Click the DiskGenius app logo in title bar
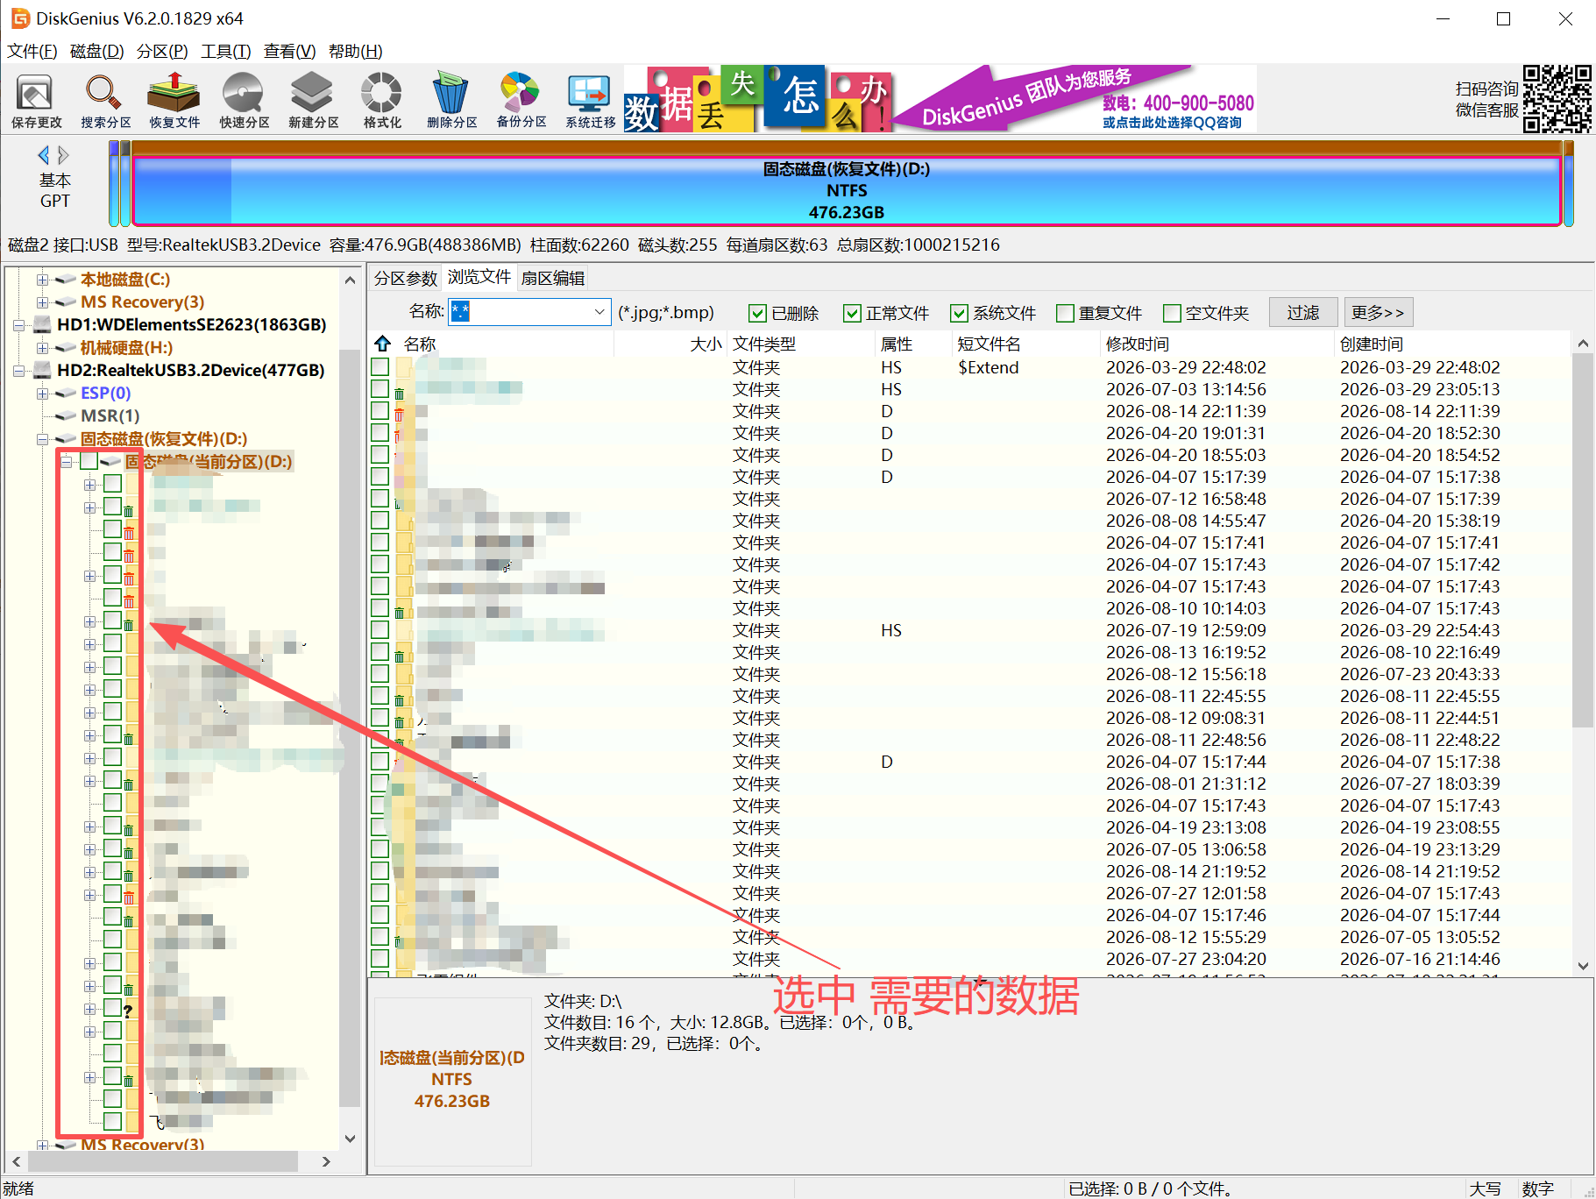 [19, 18]
